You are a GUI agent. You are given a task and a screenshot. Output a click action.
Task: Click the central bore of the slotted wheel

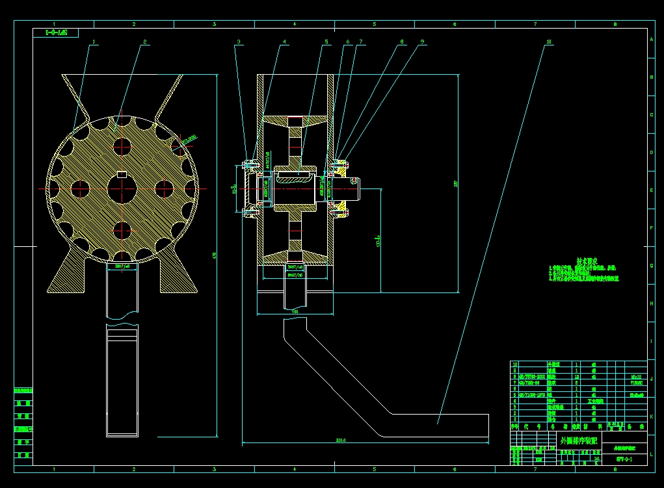click(122, 188)
